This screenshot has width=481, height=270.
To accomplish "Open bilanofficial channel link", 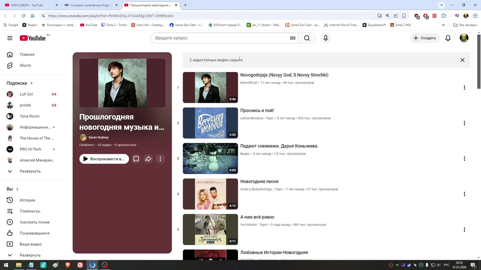I will coord(249,82).
